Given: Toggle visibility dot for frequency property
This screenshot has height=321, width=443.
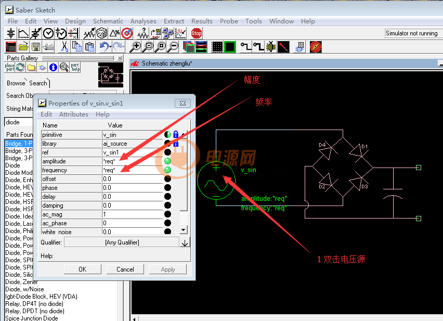Looking at the screenshot, I should [167, 170].
